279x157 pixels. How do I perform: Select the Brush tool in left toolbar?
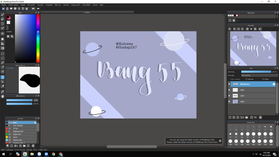point(2,15)
